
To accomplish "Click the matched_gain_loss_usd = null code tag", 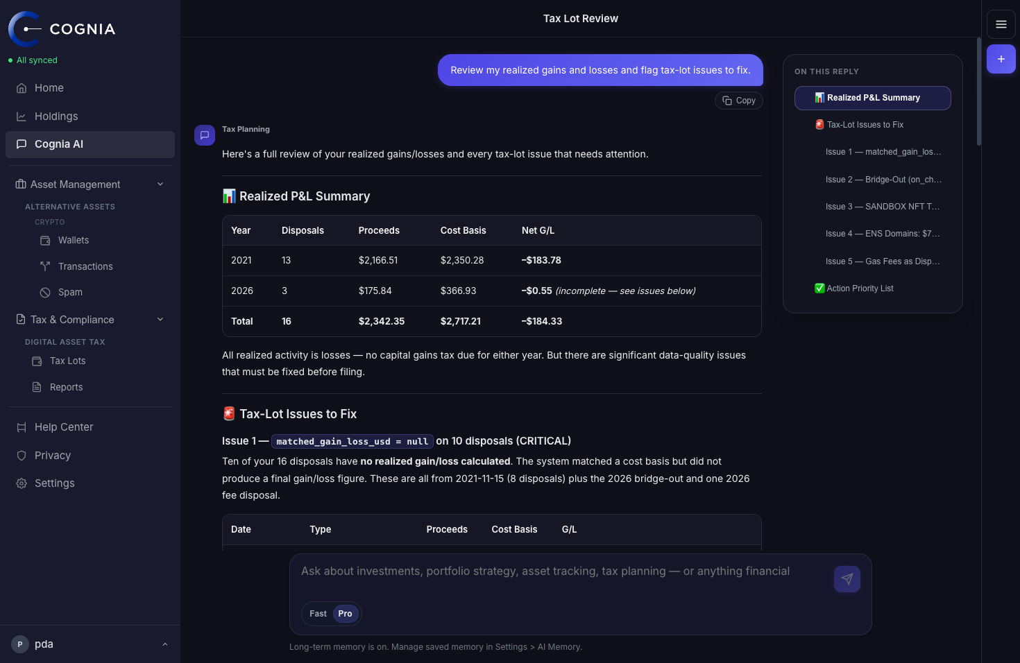I will pyautogui.click(x=352, y=442).
